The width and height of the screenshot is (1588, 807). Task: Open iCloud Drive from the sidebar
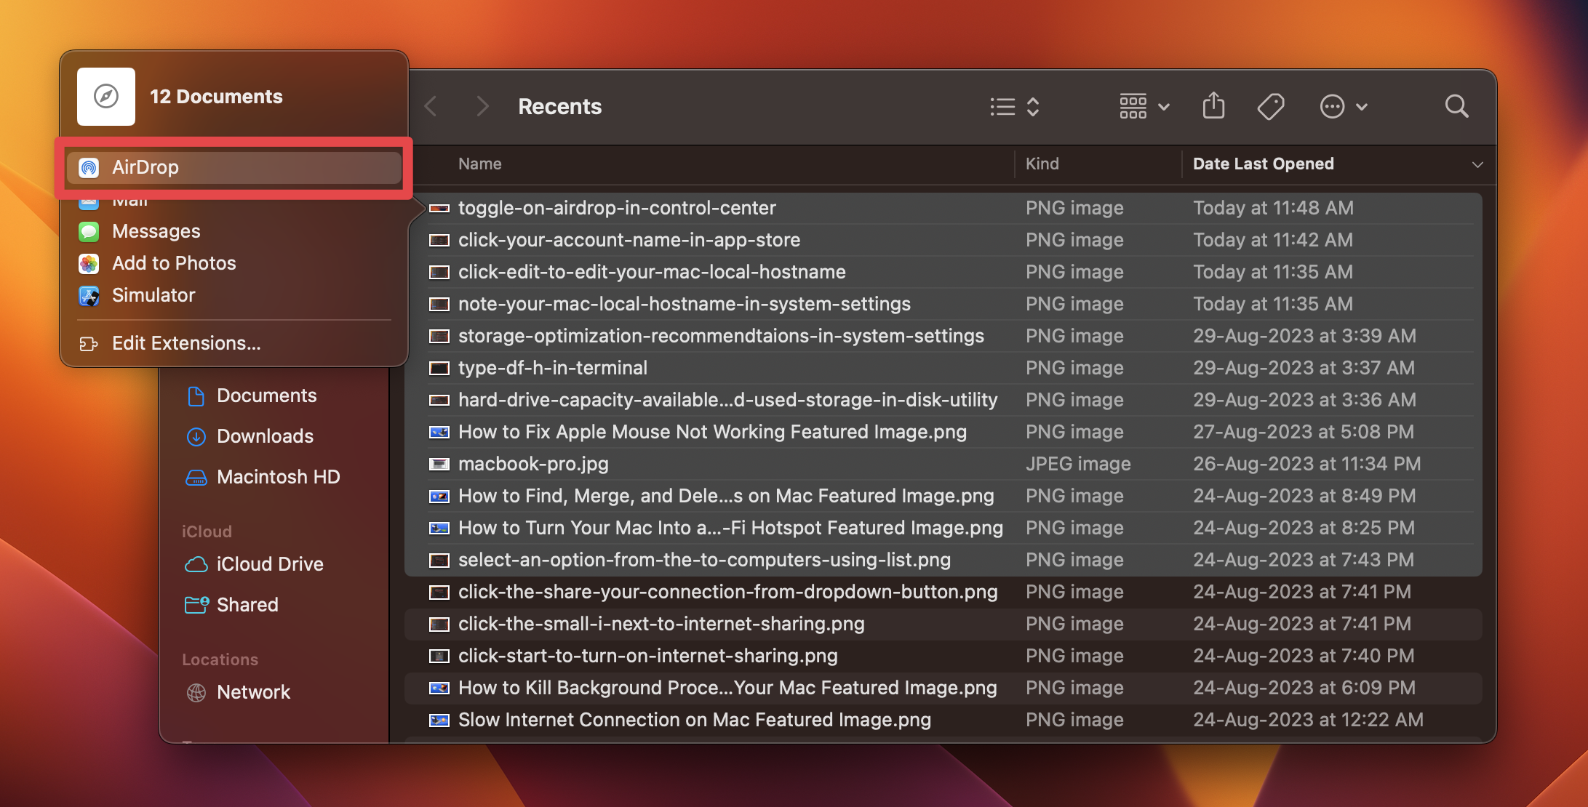pos(270,564)
